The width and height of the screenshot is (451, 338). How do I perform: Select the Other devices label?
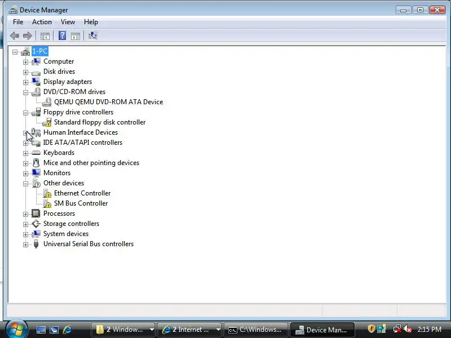(64, 183)
